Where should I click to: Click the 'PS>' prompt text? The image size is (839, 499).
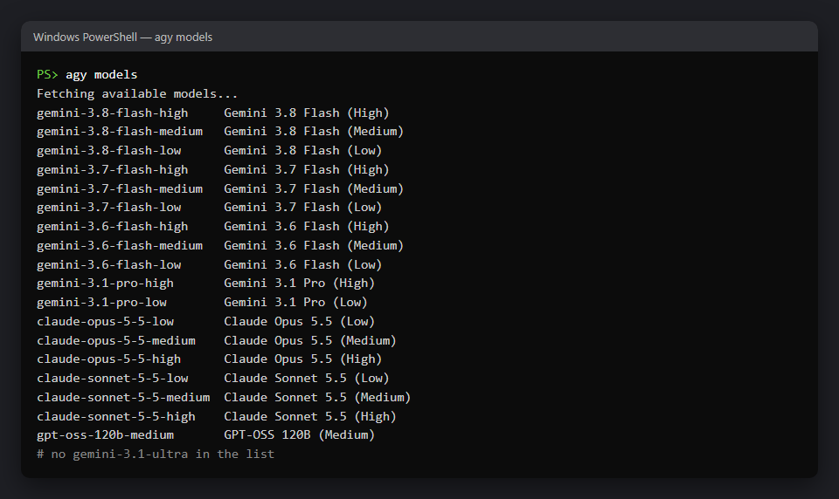coord(47,75)
